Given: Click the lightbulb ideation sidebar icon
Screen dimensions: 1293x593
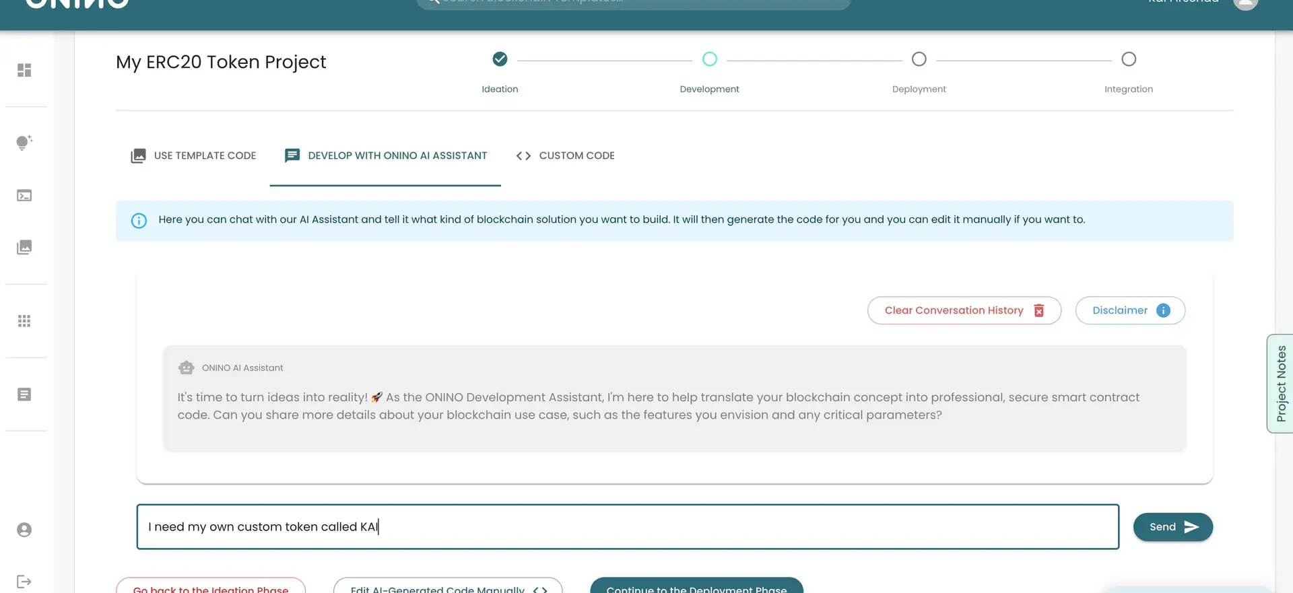Looking at the screenshot, I should tap(24, 143).
